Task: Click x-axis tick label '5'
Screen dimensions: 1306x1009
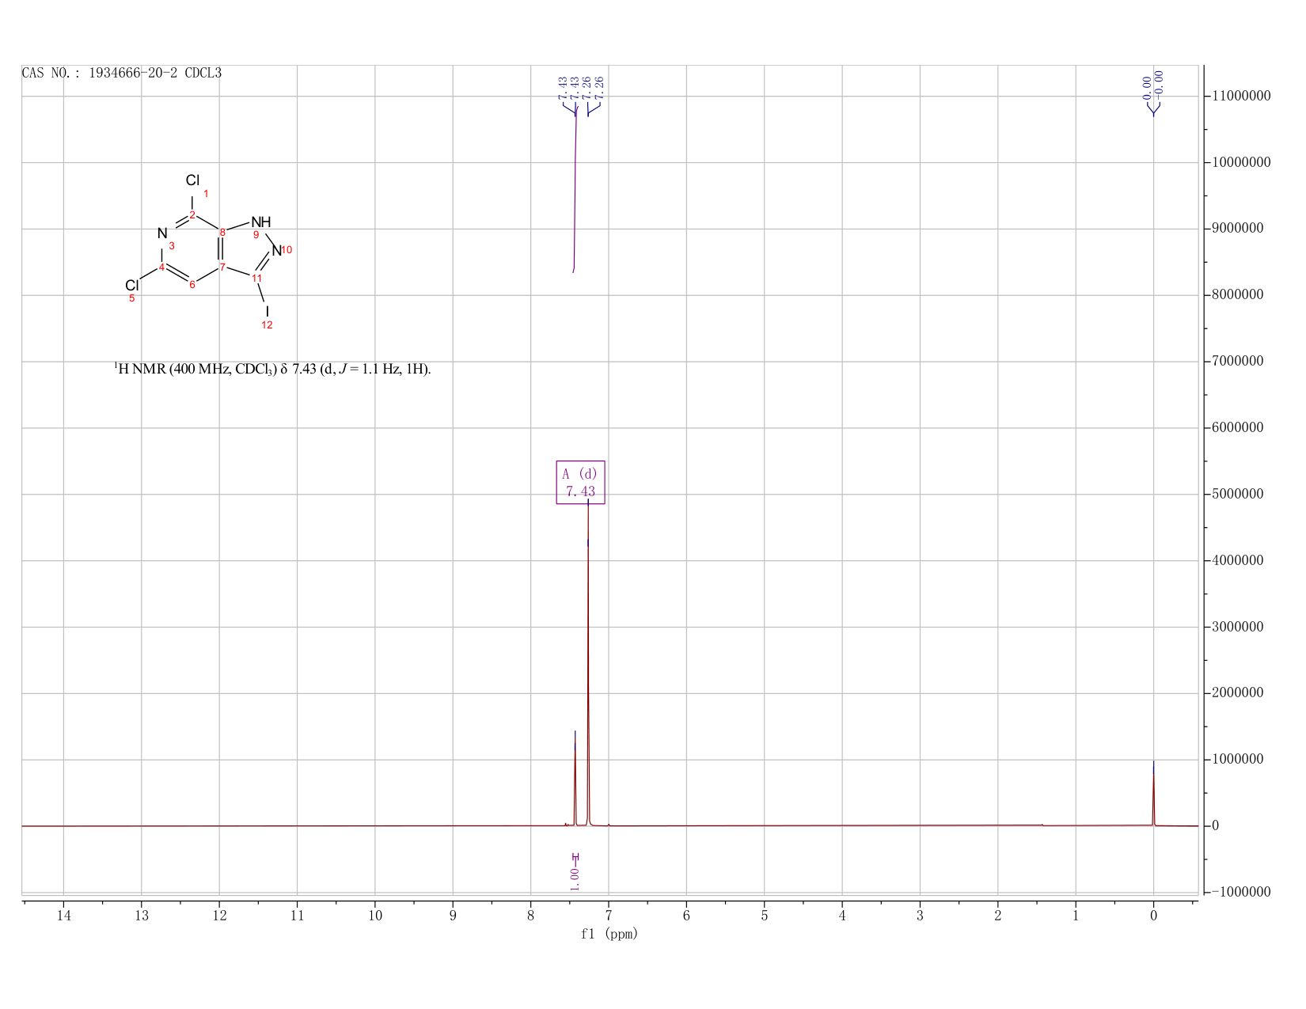Action: pyautogui.click(x=765, y=916)
